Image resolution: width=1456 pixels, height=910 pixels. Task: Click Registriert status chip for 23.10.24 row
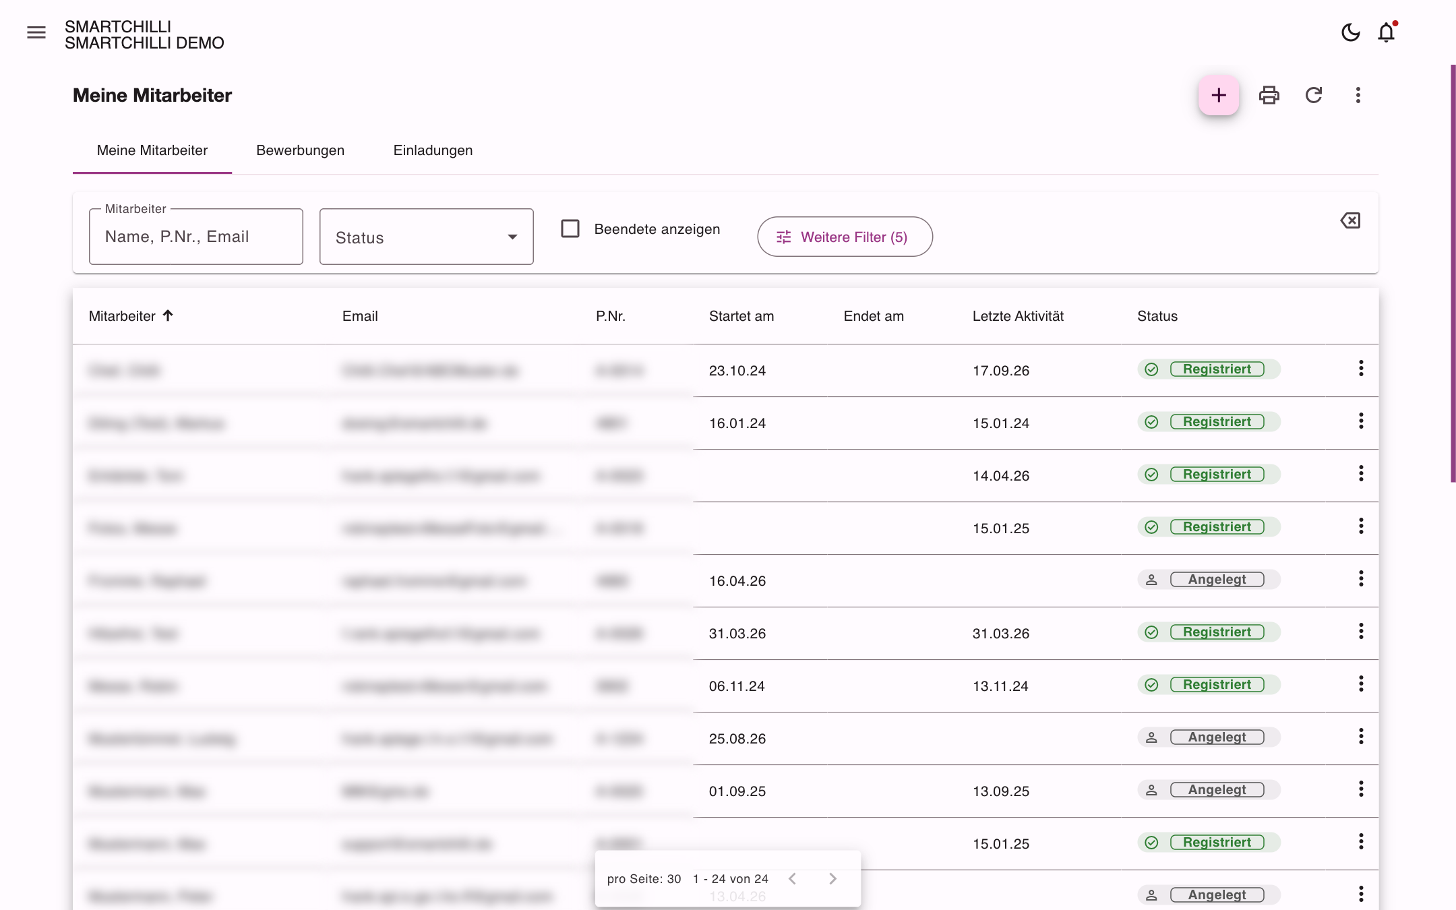[1209, 369]
